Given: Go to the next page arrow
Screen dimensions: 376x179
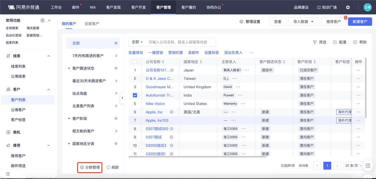Looking at the screenshot, I should tap(337, 165).
